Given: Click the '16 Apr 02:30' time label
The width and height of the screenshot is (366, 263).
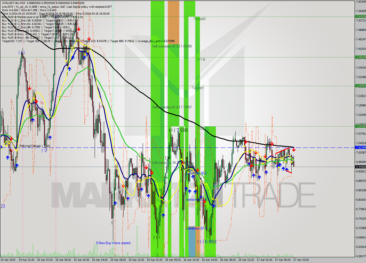Looking at the screenshot, I should coord(155,260).
